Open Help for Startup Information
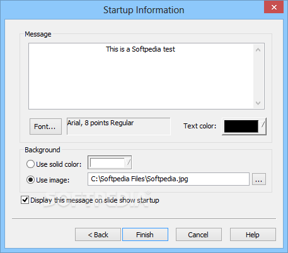Image resolution: width=288 pixels, height=253 pixels. point(253,235)
